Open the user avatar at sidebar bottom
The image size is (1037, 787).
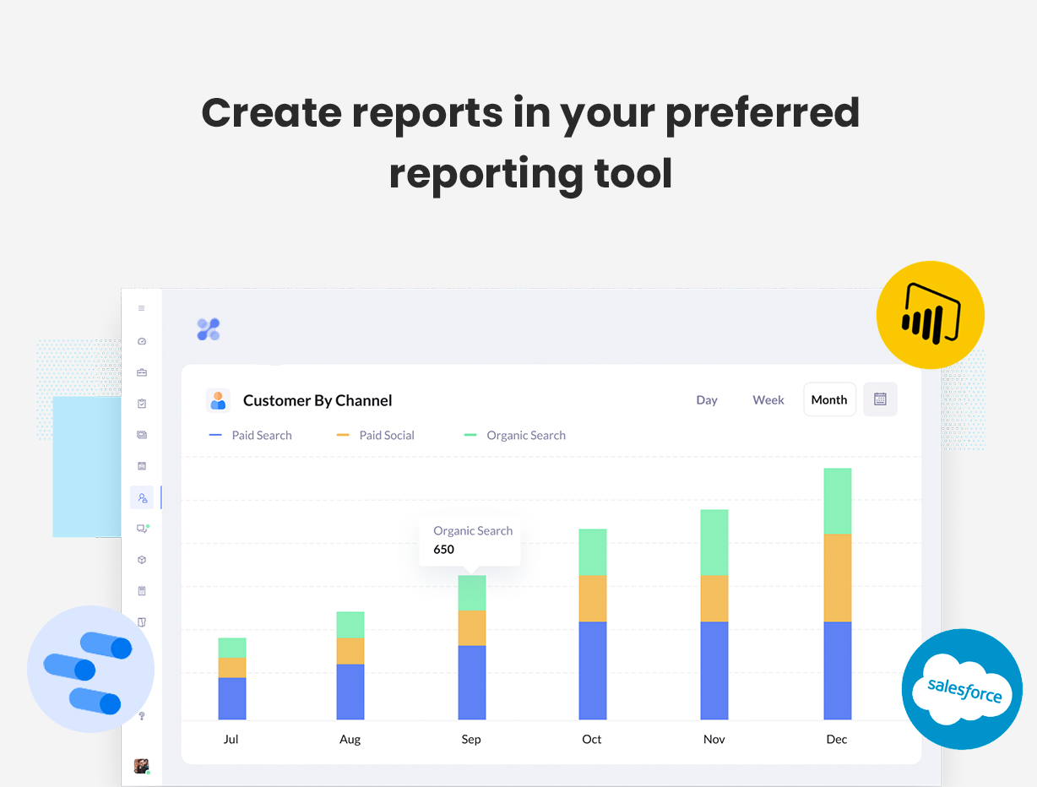click(x=142, y=766)
